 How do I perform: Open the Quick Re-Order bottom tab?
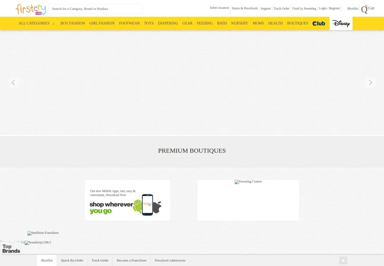(72, 260)
